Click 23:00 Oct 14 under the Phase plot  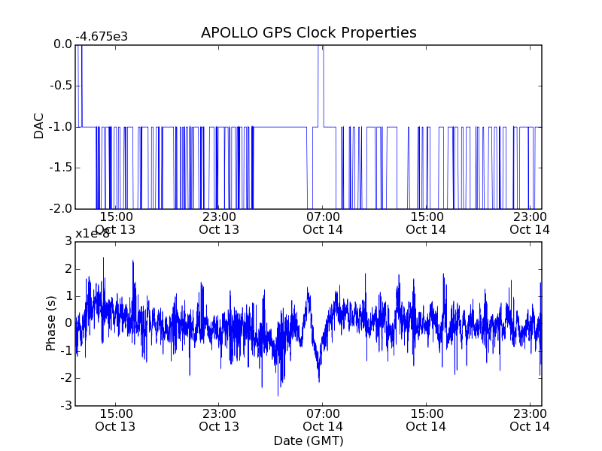(x=530, y=420)
